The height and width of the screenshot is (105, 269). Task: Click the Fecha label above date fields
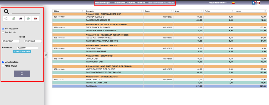pos(22,37)
